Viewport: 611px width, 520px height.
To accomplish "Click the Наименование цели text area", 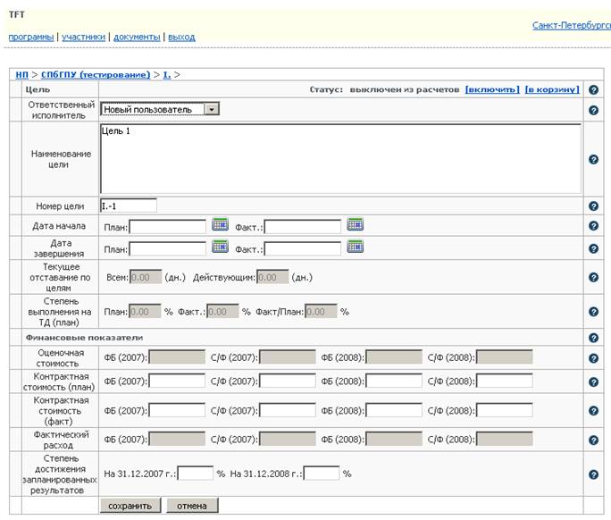I will coord(340,159).
